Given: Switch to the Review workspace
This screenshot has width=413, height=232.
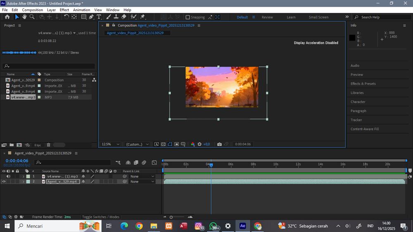Looking at the screenshot, I should point(267,17).
